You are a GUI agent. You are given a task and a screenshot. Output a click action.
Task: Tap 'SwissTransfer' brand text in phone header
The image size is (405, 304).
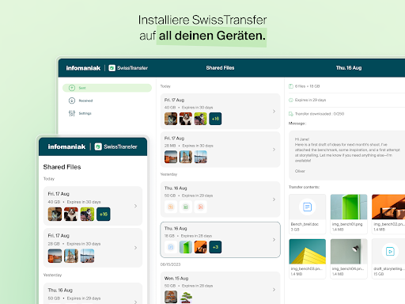pyautogui.click(x=120, y=146)
